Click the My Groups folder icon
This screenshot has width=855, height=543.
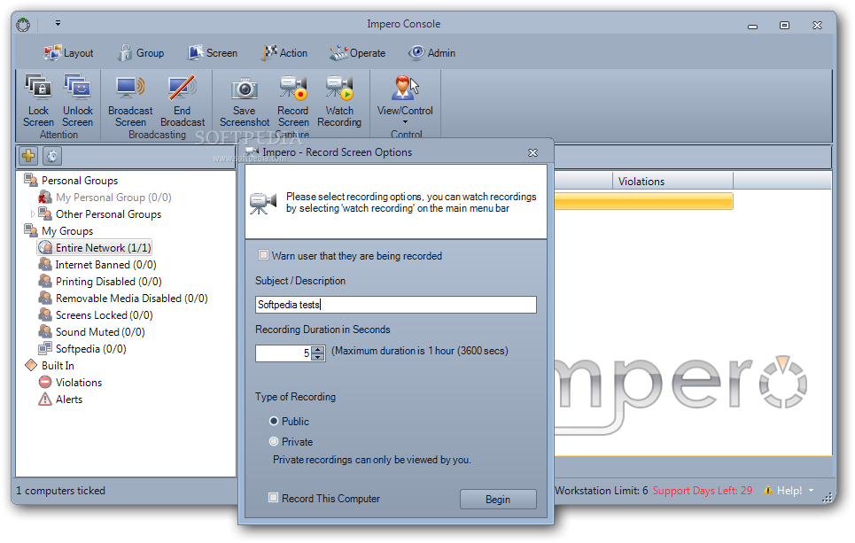coord(31,230)
